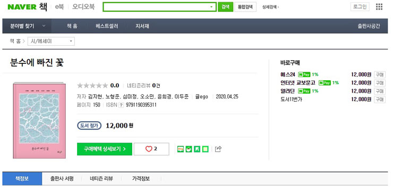Open author 김지현 link
Screen dimensions: 393x192
95,97
